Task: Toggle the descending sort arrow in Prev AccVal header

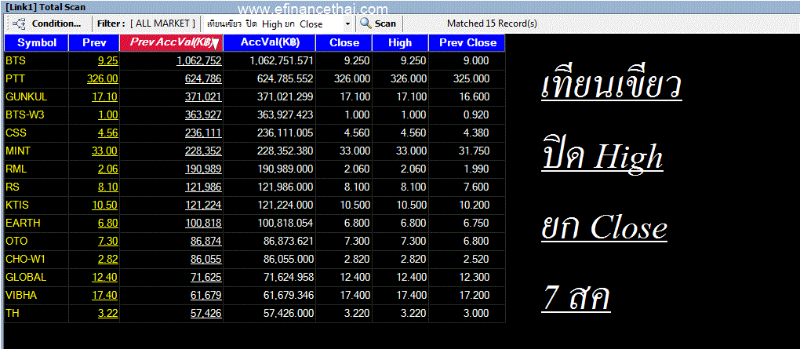Action: [x=216, y=45]
